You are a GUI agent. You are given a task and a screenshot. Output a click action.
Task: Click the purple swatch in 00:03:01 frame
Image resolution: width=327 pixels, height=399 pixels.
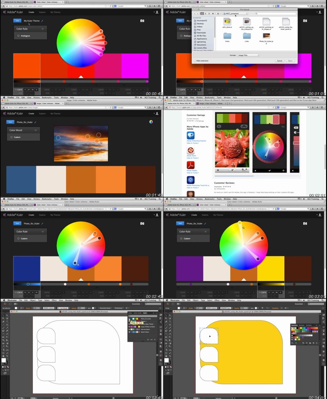[190, 269]
